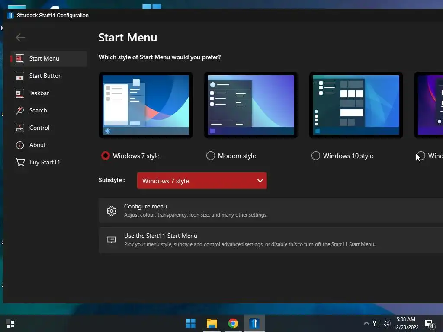Click the Windows 10 style preview thumbnail
Image resolution: width=443 pixels, height=332 pixels.
pyautogui.click(x=356, y=105)
